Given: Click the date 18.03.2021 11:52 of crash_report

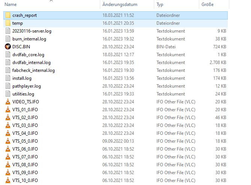Looking at the screenshot, I should (118, 15).
